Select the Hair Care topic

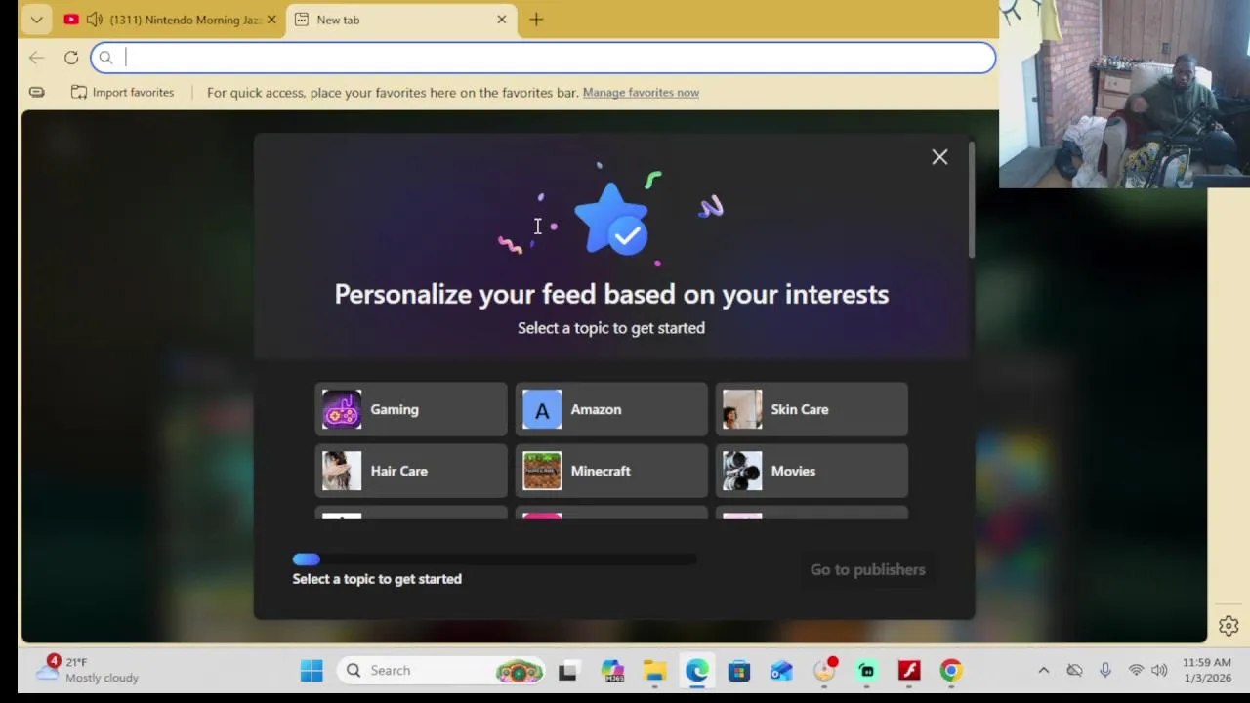(411, 471)
